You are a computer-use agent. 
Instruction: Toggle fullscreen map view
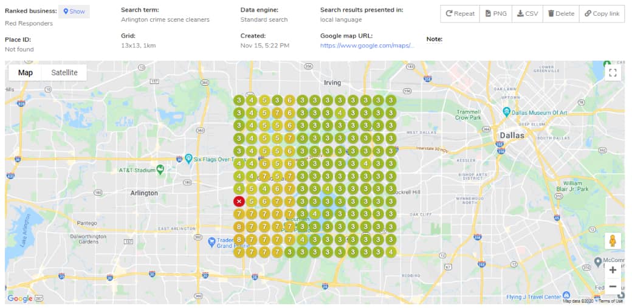tap(613, 73)
